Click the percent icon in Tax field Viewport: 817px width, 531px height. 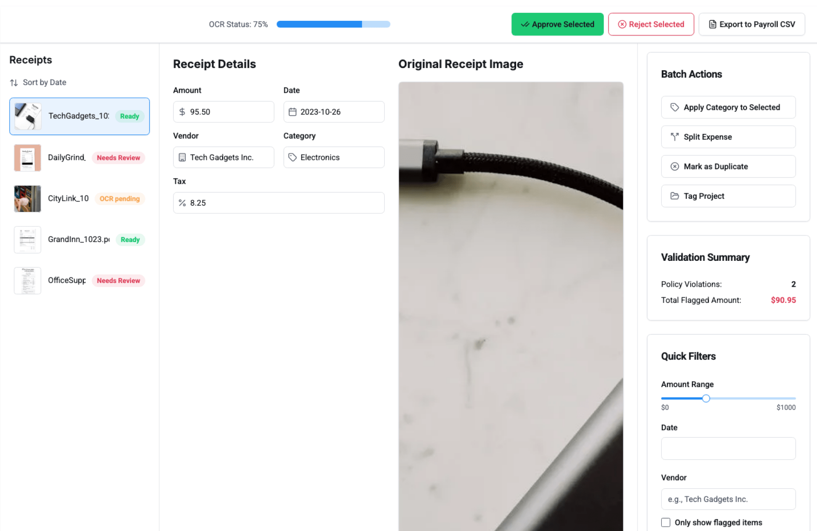[182, 203]
